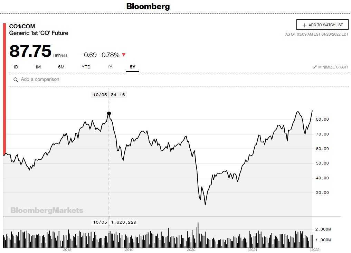Collapse the chart with the Minimize Chart arrows icon
The image size is (351, 253).
click(315, 67)
